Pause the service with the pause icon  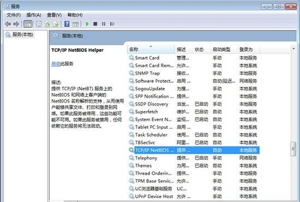point(104,24)
